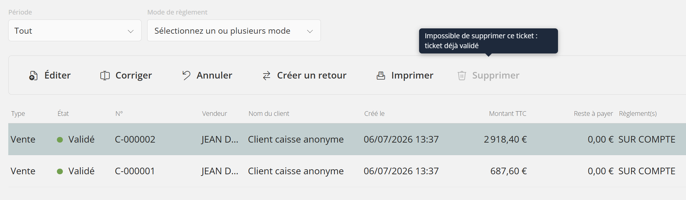Sort by the Règlement(s) header

click(x=638, y=114)
